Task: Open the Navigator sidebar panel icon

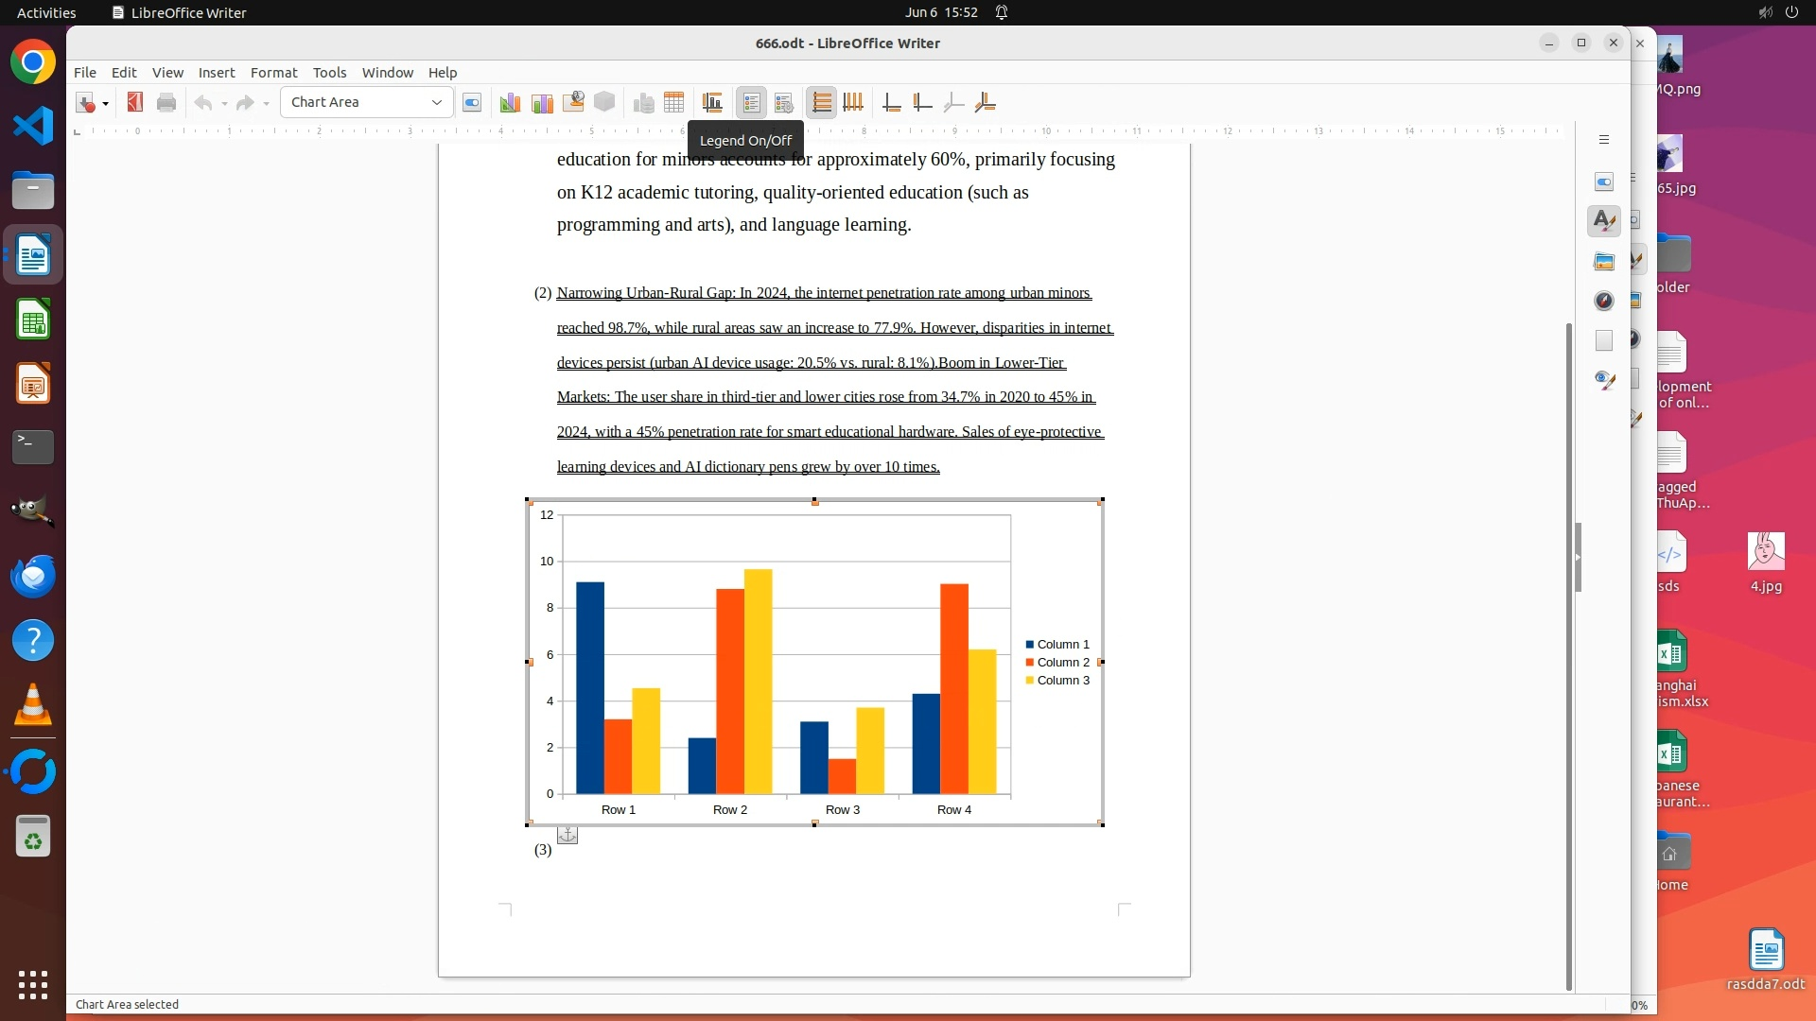Action: click(x=1604, y=301)
